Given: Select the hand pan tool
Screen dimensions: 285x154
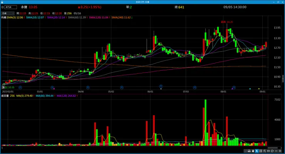Looking at the screenshot, I should 253,151.
